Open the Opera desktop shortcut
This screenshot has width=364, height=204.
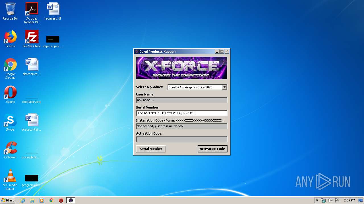point(10,95)
